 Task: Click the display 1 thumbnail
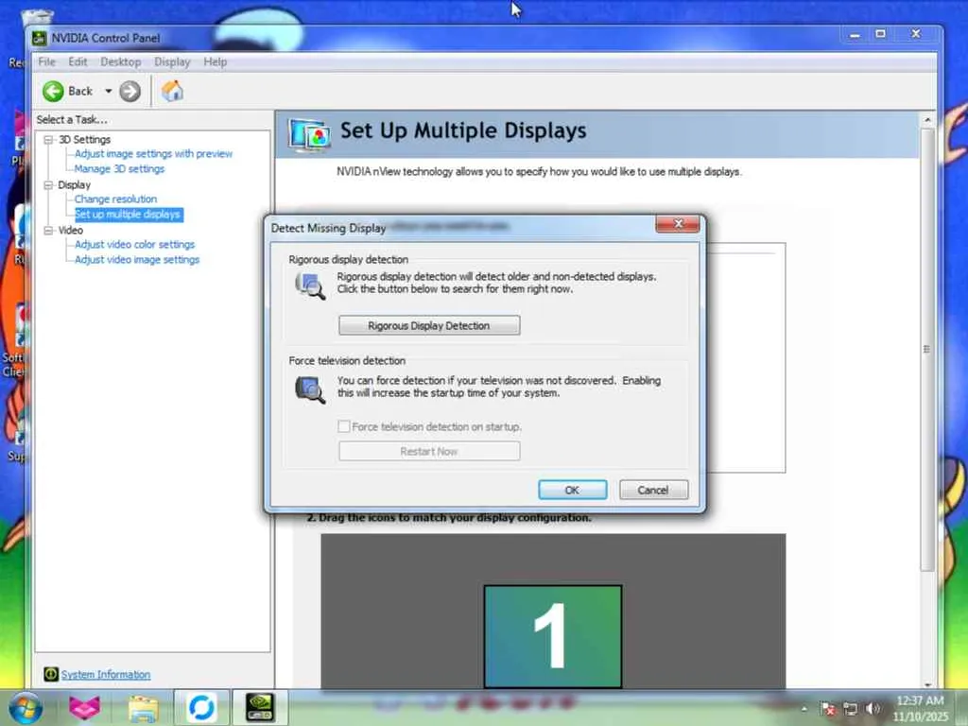click(x=552, y=636)
